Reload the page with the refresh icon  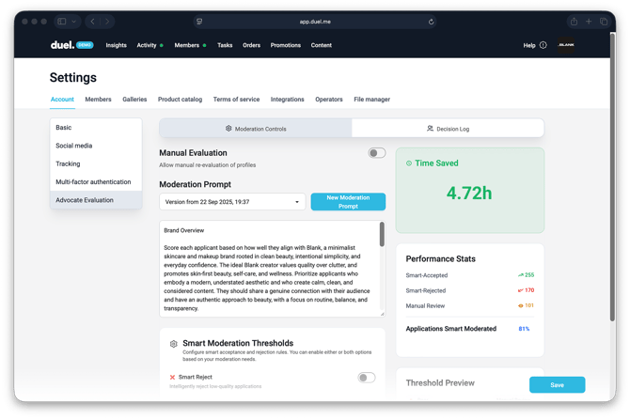(431, 21)
